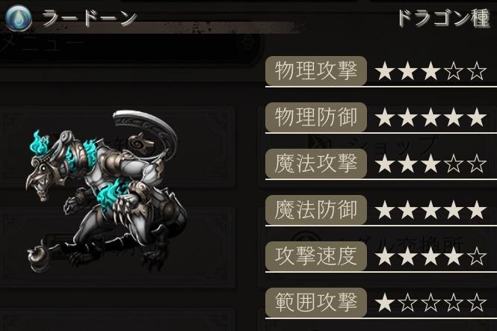Screen dimensions: 497x331
Task: Click the 攻撃速度 stat label
Action: point(316,256)
